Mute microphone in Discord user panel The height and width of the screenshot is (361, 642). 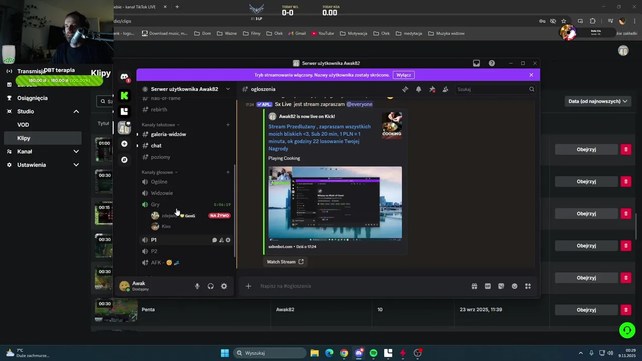pos(197,286)
